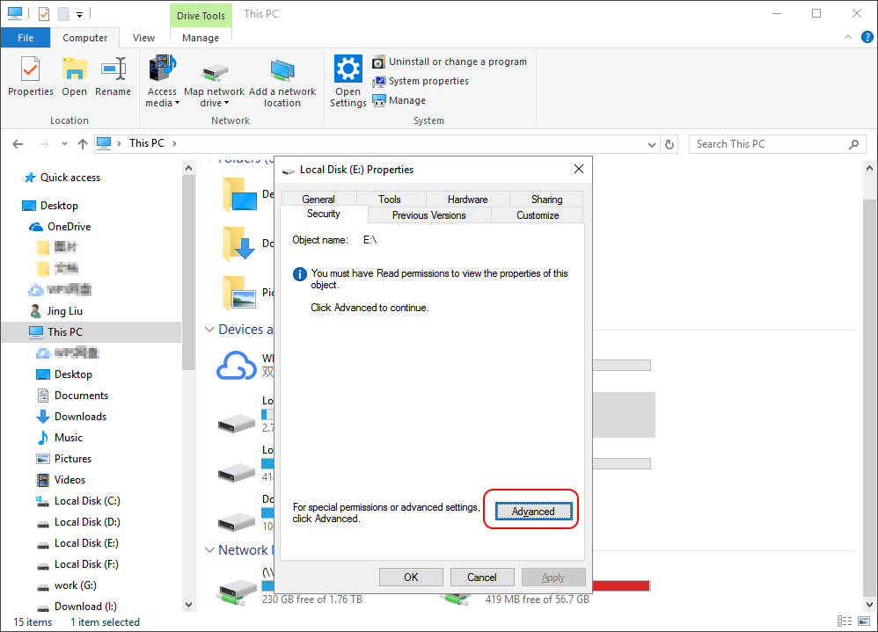The image size is (878, 632).
Task: Click Uninstall or change a program
Action: point(450,62)
